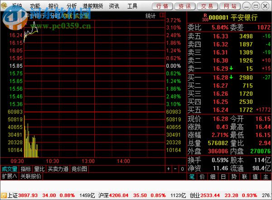Click the 交易 button
Image resolution: width=272 pixels, height=200 pixels.
207,6
